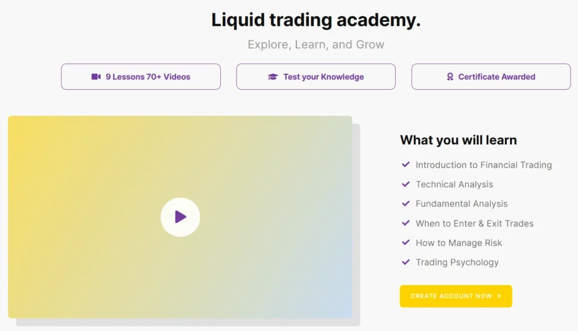The height and width of the screenshot is (331, 578).
Task: Click checkmark beside Trading Psychology
Action: [405, 262]
